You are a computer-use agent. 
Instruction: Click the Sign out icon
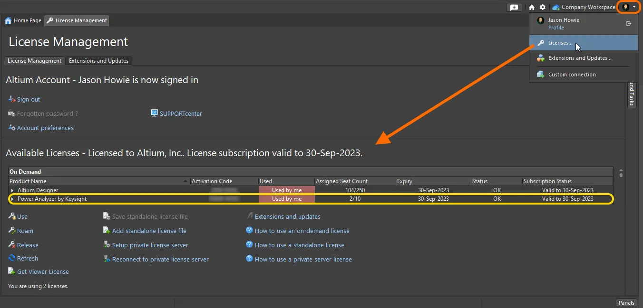tap(12, 99)
